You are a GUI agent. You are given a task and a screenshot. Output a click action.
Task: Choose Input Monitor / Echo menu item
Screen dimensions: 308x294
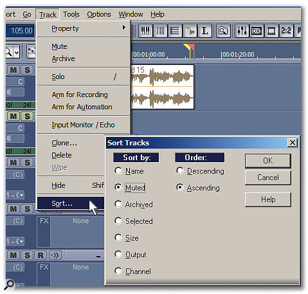coord(83,125)
